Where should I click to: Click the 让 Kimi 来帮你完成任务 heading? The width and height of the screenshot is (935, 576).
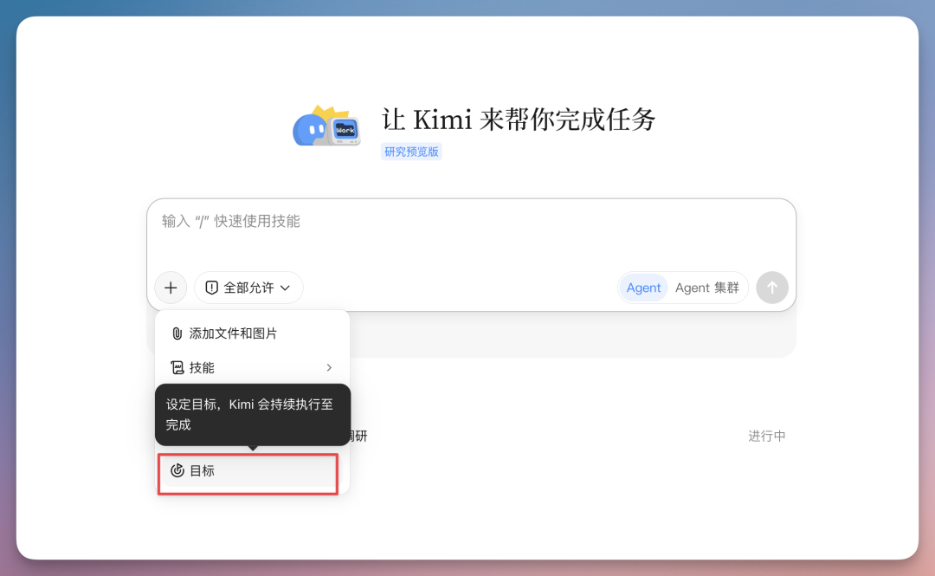tap(519, 120)
